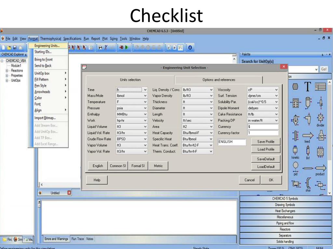This screenshot has width=333, height=249.
Task: Click the 'C' components toolbar icon
Action: coord(169,48)
